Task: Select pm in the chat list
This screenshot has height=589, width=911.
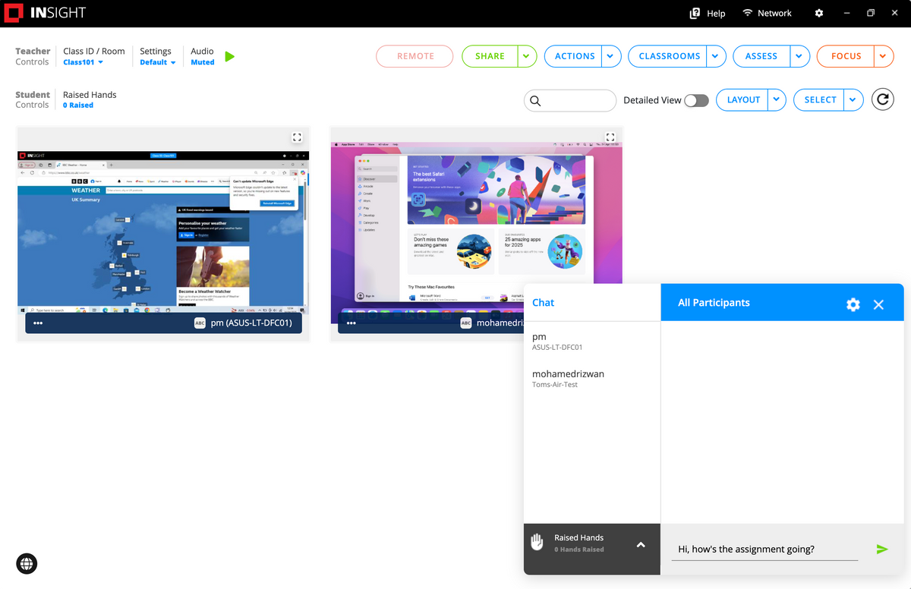Action: click(x=592, y=341)
